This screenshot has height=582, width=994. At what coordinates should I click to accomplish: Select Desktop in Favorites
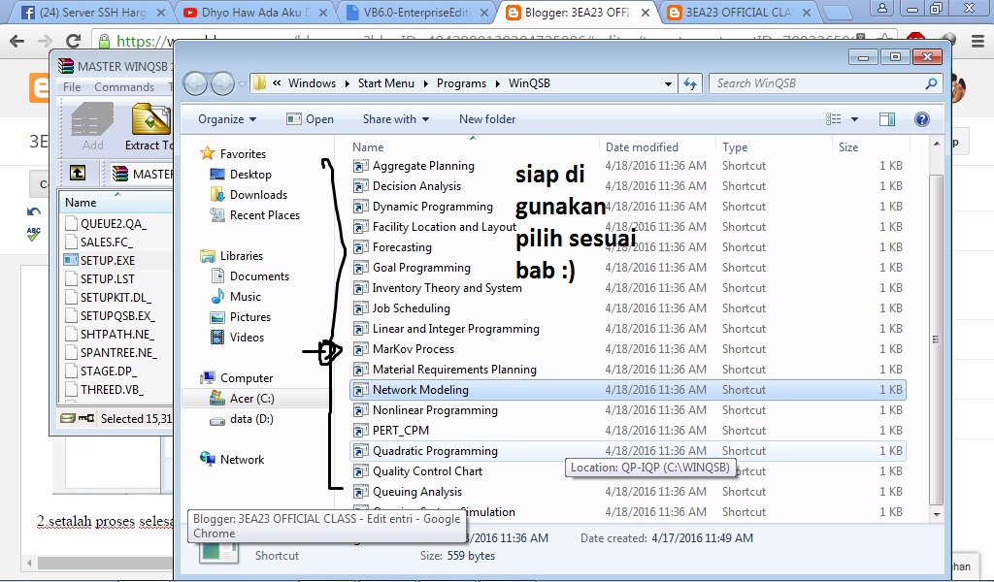(x=250, y=175)
